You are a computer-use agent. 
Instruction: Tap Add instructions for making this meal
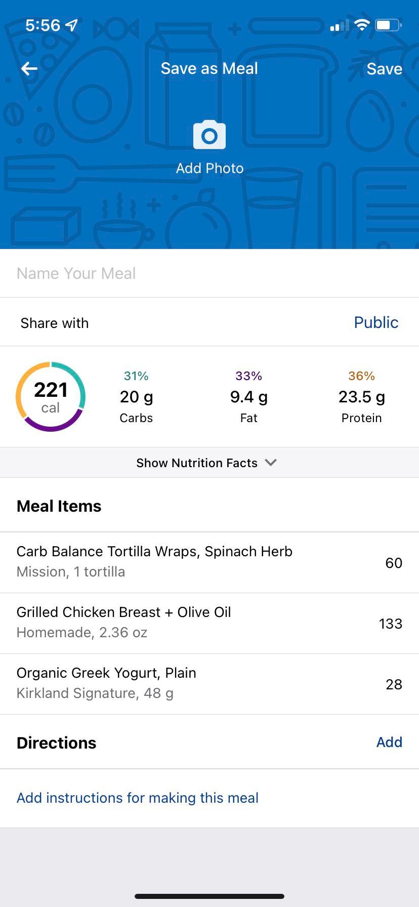[138, 798]
